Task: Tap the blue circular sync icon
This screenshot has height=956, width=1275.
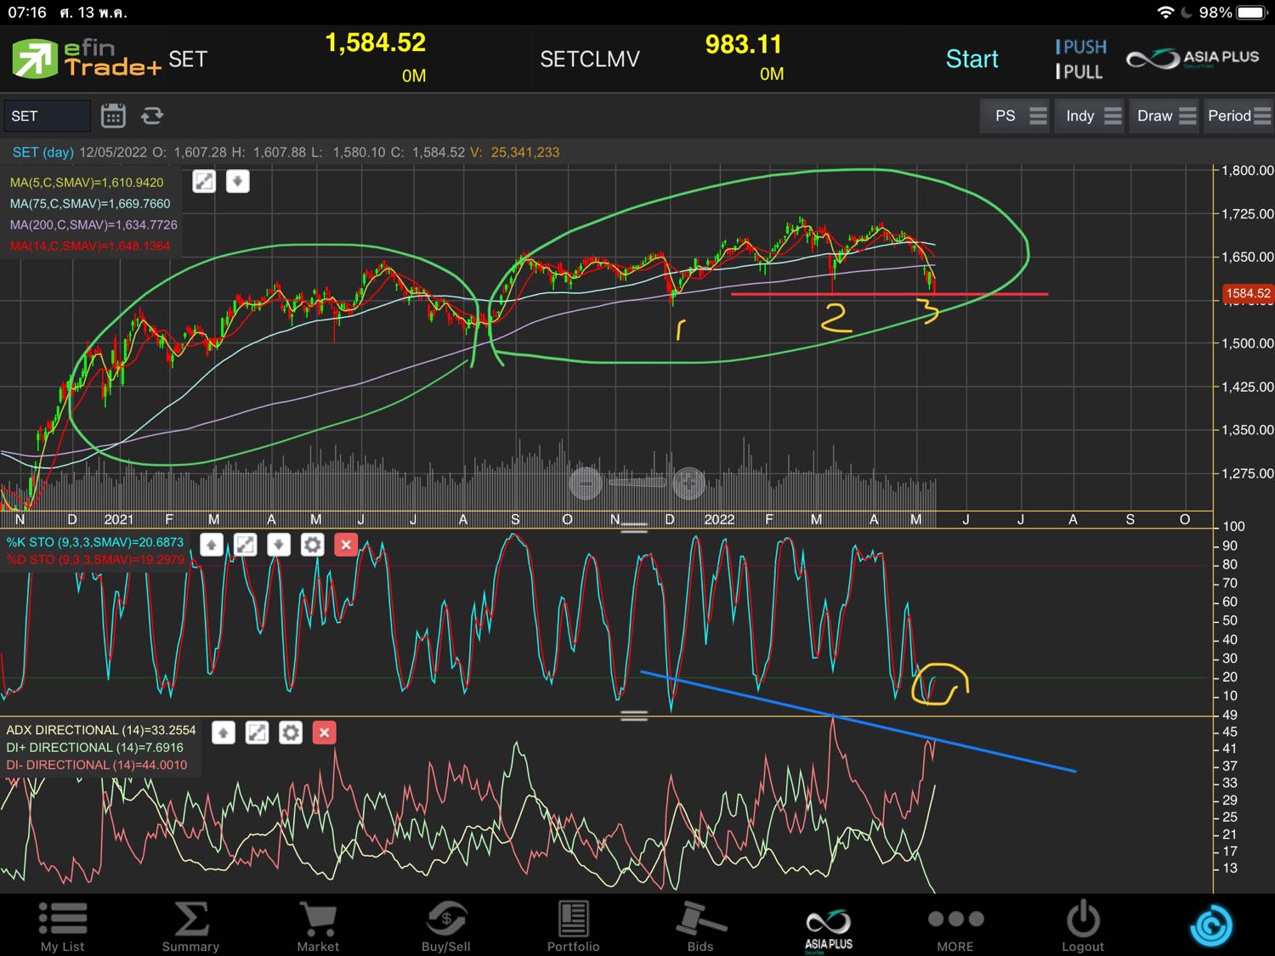Action: click(1211, 925)
